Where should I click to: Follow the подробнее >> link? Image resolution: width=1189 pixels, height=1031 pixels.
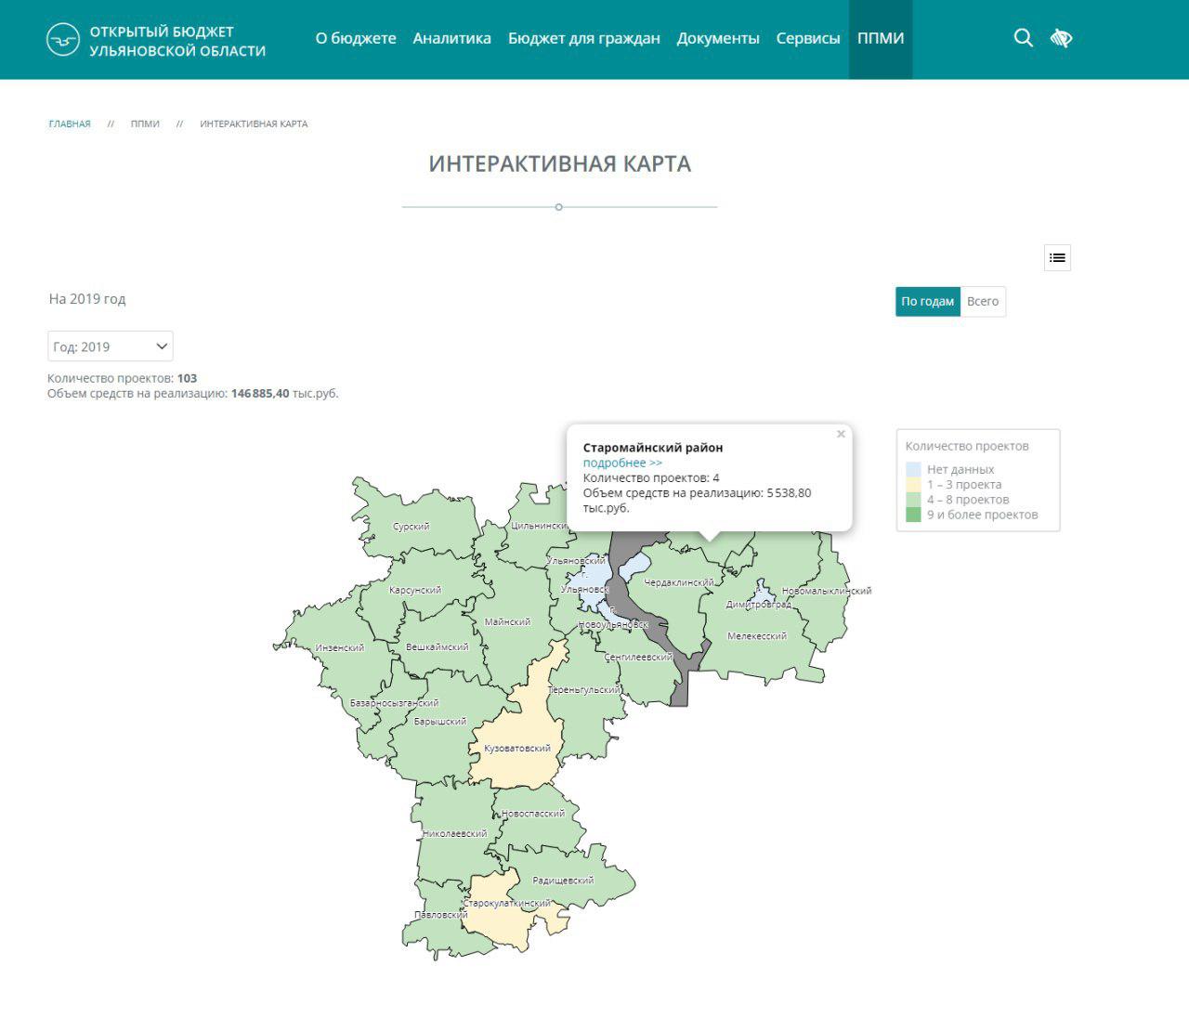622,463
